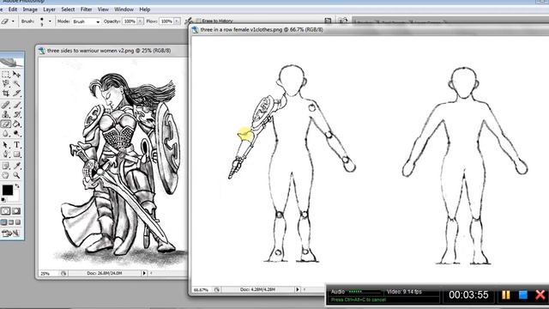Click Jump to ImageReady button
The width and height of the screenshot is (549, 309).
click(10, 233)
